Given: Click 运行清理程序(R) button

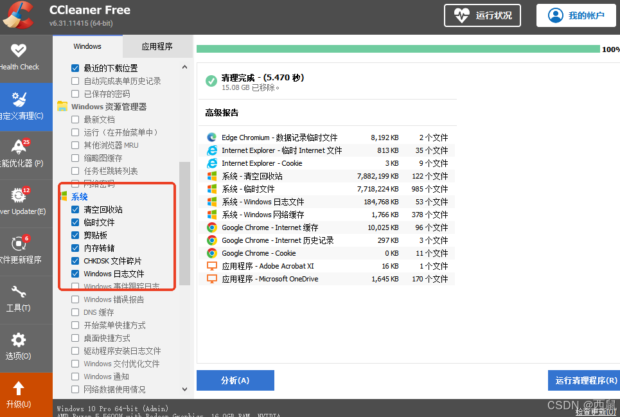Looking at the screenshot, I should tap(585, 380).
